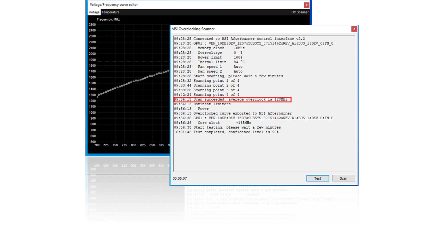Click the dotted line at 1900 MHz

click(x=132, y=61)
